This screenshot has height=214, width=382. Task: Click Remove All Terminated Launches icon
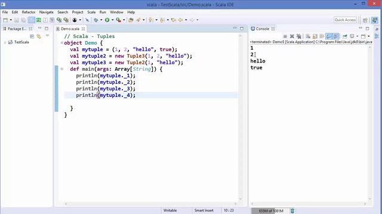tap(298, 36)
